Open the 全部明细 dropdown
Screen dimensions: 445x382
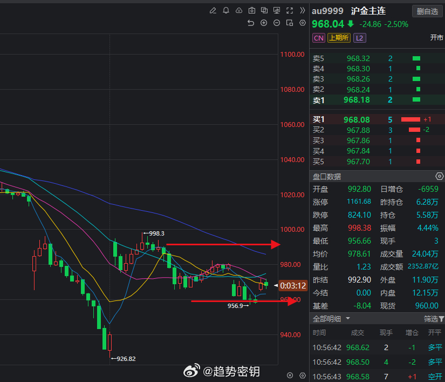click(331, 319)
